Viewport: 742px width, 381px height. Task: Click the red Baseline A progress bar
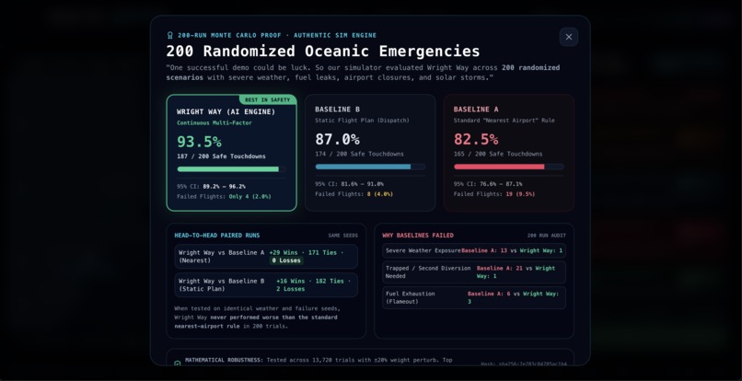(509, 167)
